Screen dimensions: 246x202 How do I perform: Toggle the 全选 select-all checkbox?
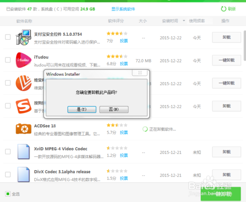click(x=8, y=194)
